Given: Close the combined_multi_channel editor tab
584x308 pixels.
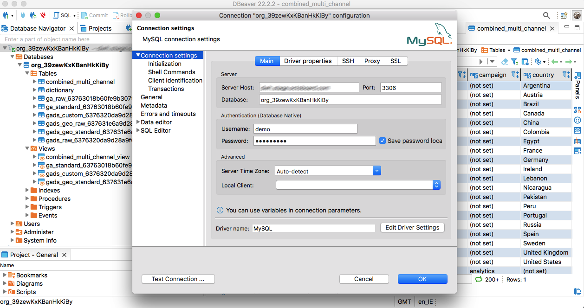Looking at the screenshot, I should point(552,28).
